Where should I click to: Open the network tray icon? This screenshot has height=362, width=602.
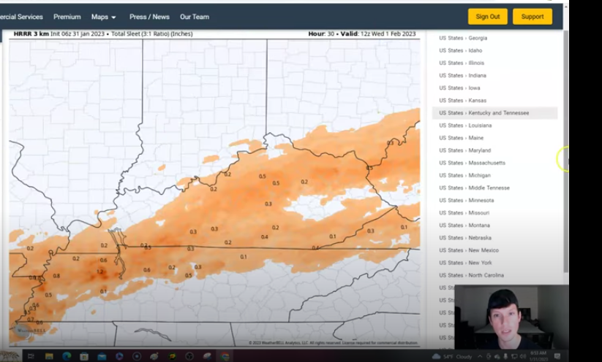click(514, 357)
